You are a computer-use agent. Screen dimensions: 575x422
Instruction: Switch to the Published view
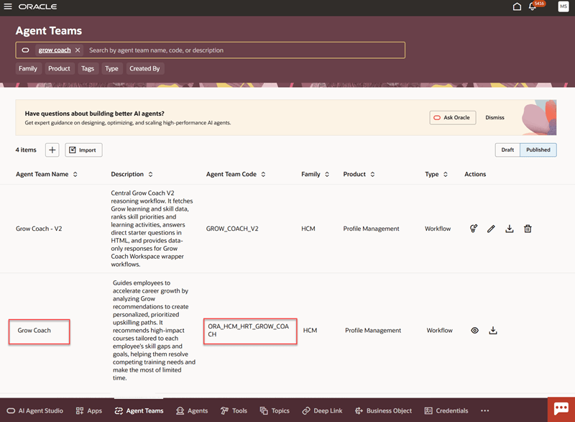pos(538,150)
